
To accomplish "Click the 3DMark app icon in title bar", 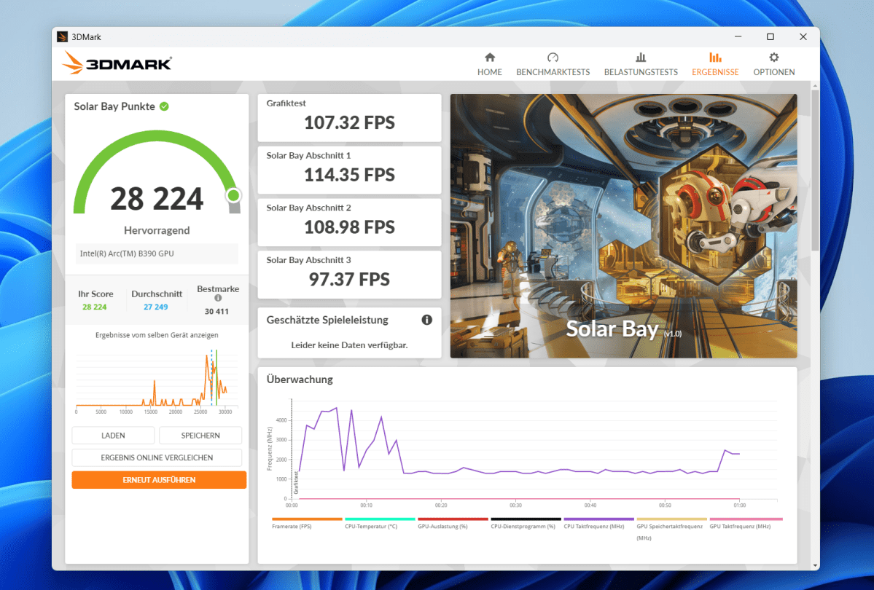I will pos(62,36).
